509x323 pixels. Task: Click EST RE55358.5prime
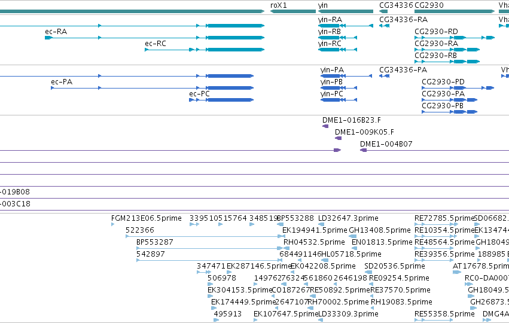coord(434,320)
